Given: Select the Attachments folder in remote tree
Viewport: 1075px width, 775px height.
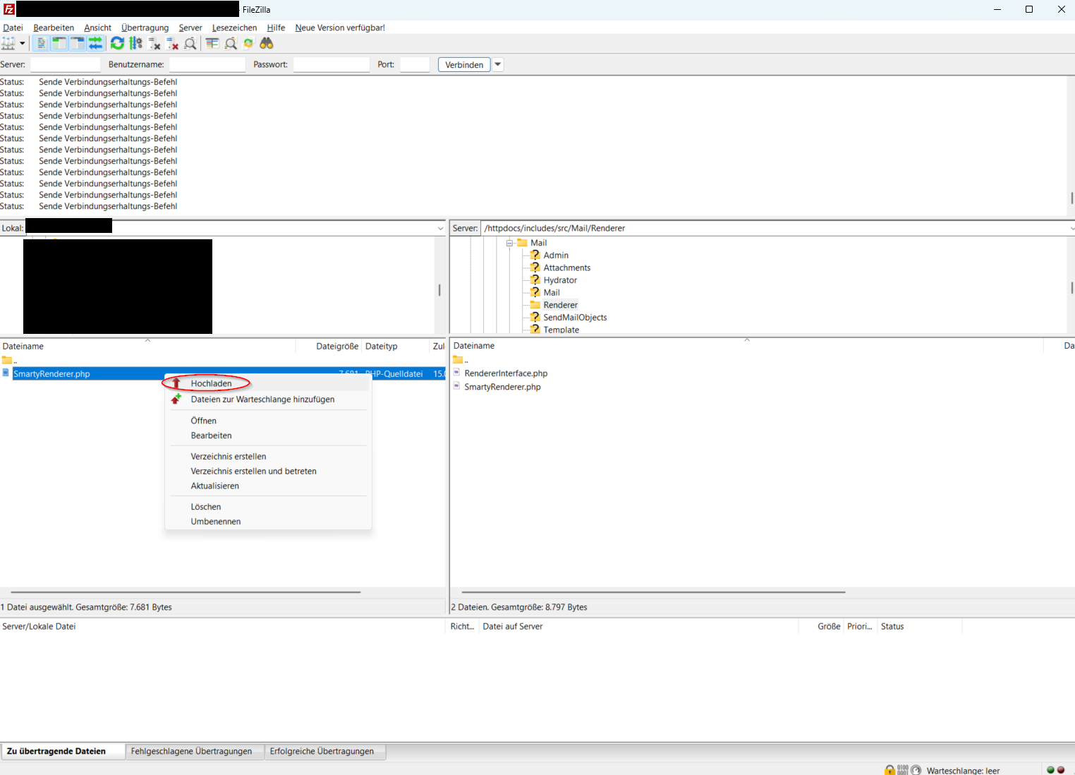Looking at the screenshot, I should coord(567,268).
